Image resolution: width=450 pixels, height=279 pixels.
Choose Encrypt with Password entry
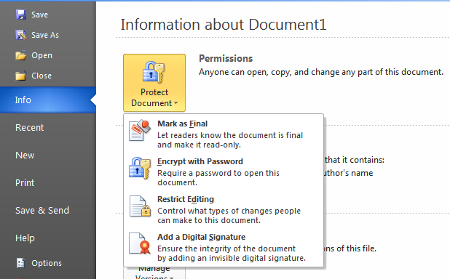pos(224,171)
